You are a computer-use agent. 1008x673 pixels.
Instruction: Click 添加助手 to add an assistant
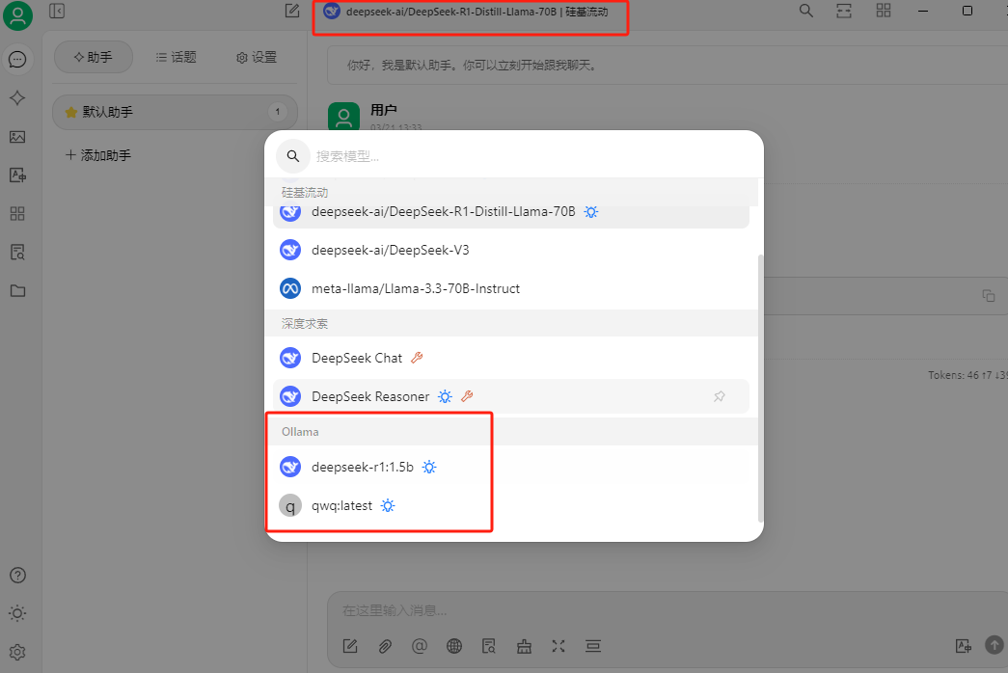click(x=98, y=155)
